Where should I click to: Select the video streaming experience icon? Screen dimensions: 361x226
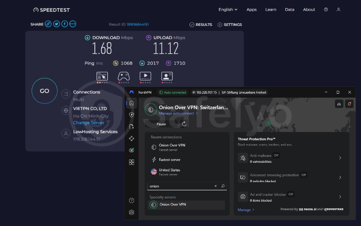[x=145, y=76]
